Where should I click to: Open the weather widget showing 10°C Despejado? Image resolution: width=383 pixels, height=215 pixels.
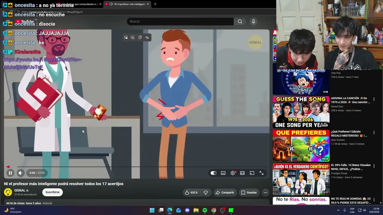tap(13, 210)
